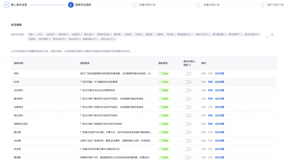288x162 pixels.
Task: Remove the 新付费率1 tag via its x
Action: tap(50, 39)
